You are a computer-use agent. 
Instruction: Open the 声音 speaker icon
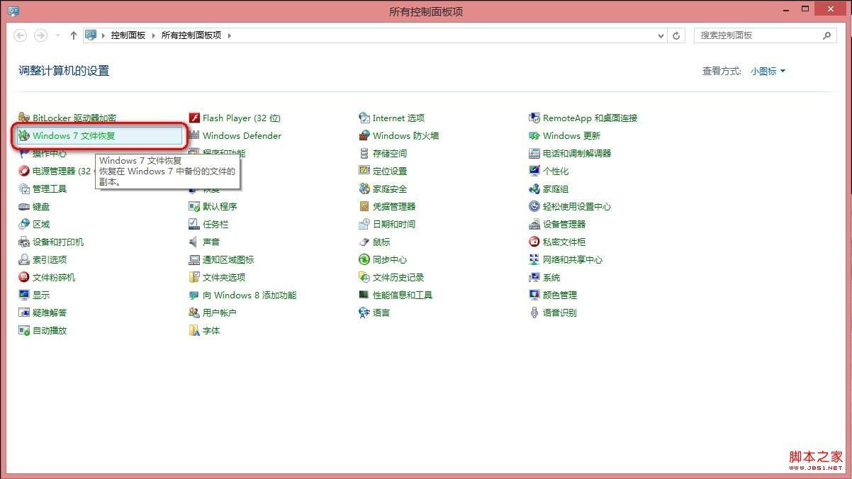click(194, 242)
